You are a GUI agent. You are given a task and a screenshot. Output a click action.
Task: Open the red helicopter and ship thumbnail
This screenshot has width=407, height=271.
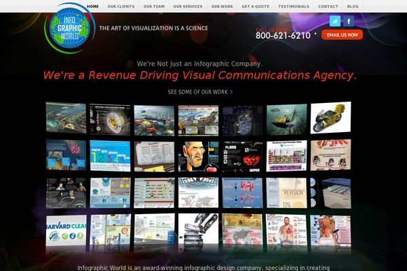pyautogui.click(x=154, y=121)
